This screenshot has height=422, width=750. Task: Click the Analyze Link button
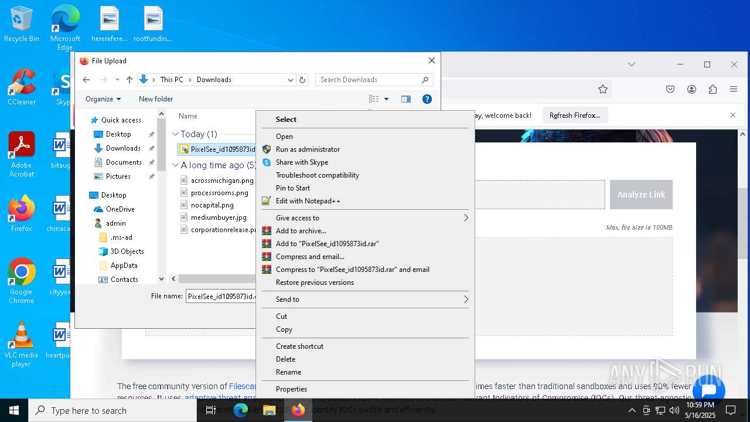coord(641,195)
